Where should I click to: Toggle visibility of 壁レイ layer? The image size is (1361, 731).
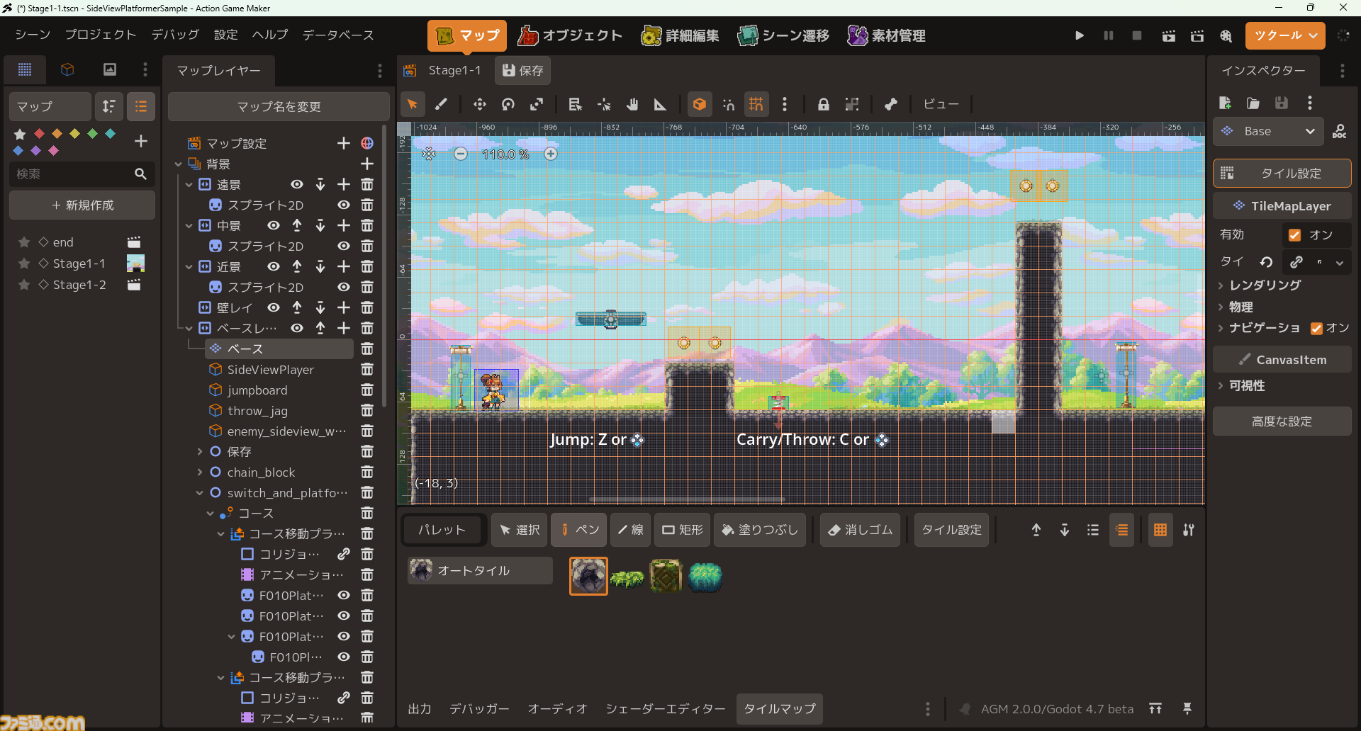(274, 307)
